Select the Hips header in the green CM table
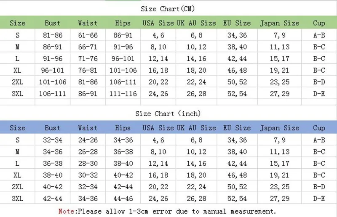The height and width of the screenshot is (217, 337). pyautogui.click(x=123, y=23)
